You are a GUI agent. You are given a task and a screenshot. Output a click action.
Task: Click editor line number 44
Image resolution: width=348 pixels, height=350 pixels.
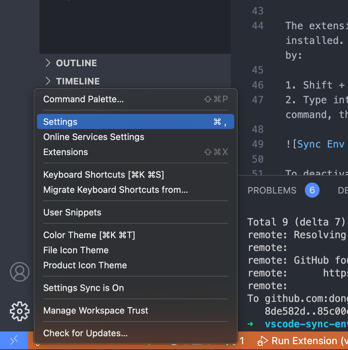click(258, 26)
